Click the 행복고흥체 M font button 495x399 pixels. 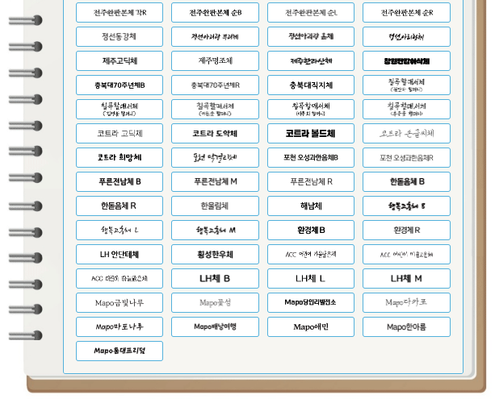coord(215,230)
